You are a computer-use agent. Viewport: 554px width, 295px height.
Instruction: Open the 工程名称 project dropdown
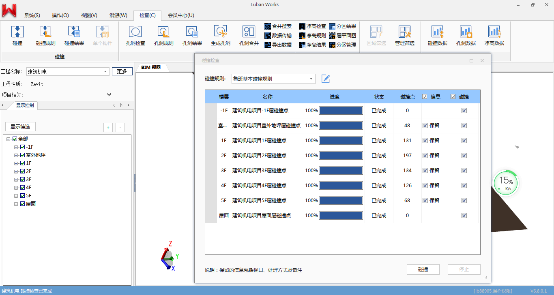[x=105, y=72]
